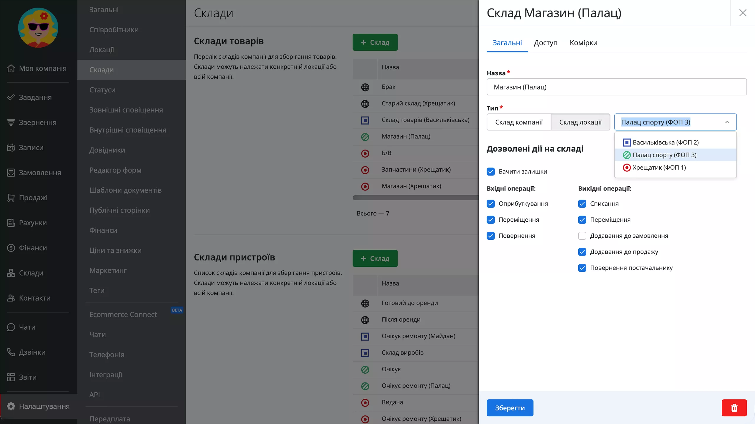This screenshot has height=424, width=755.
Task: Click red icon beside Видача row
Action: [365, 403]
